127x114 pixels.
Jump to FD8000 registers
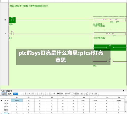pyautogui.click(x=76, y=94)
